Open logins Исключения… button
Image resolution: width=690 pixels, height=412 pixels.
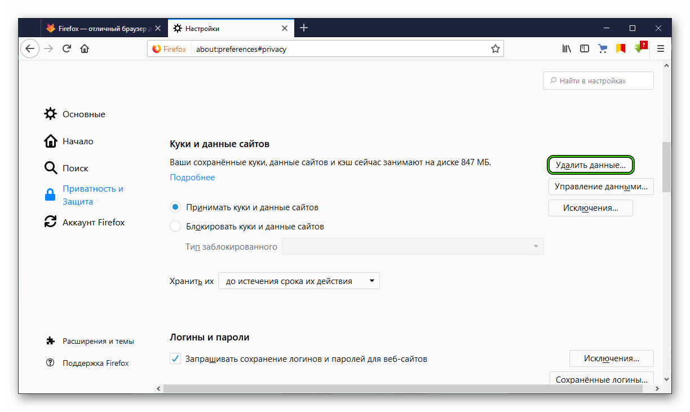pos(612,358)
